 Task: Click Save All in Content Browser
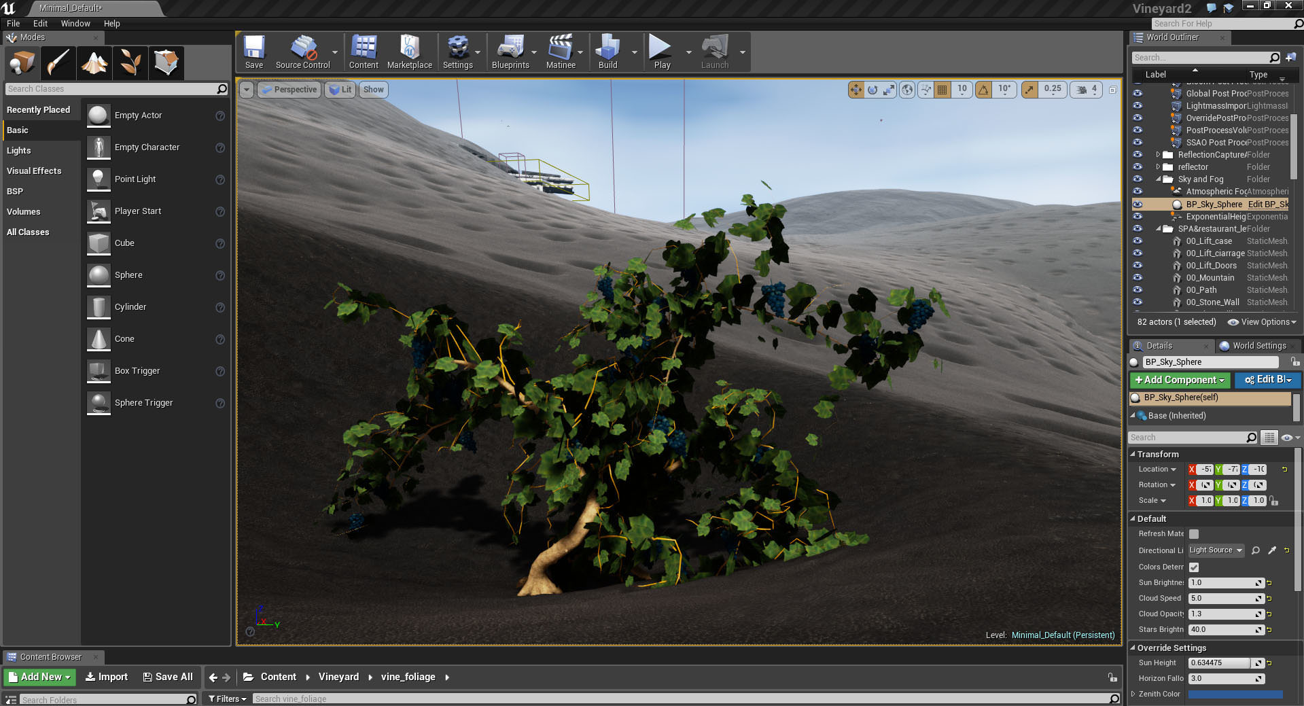(168, 677)
